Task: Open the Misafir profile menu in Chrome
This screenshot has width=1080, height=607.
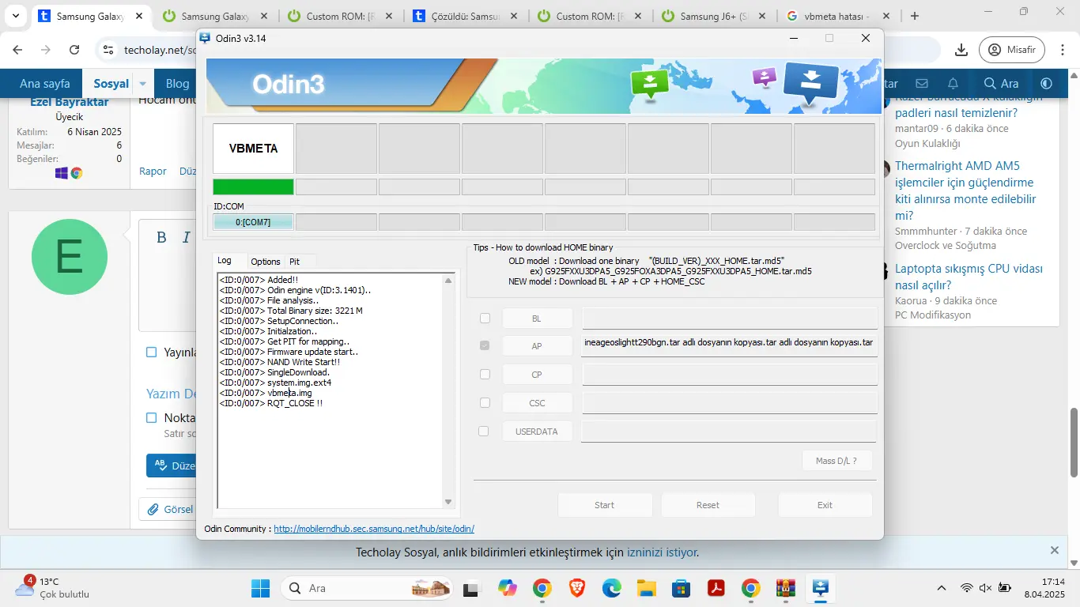Action: pyautogui.click(x=1012, y=50)
